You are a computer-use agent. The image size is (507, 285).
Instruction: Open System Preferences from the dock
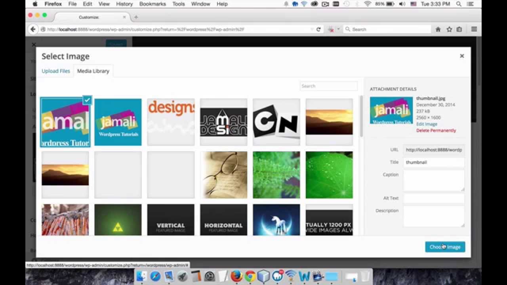(210, 276)
